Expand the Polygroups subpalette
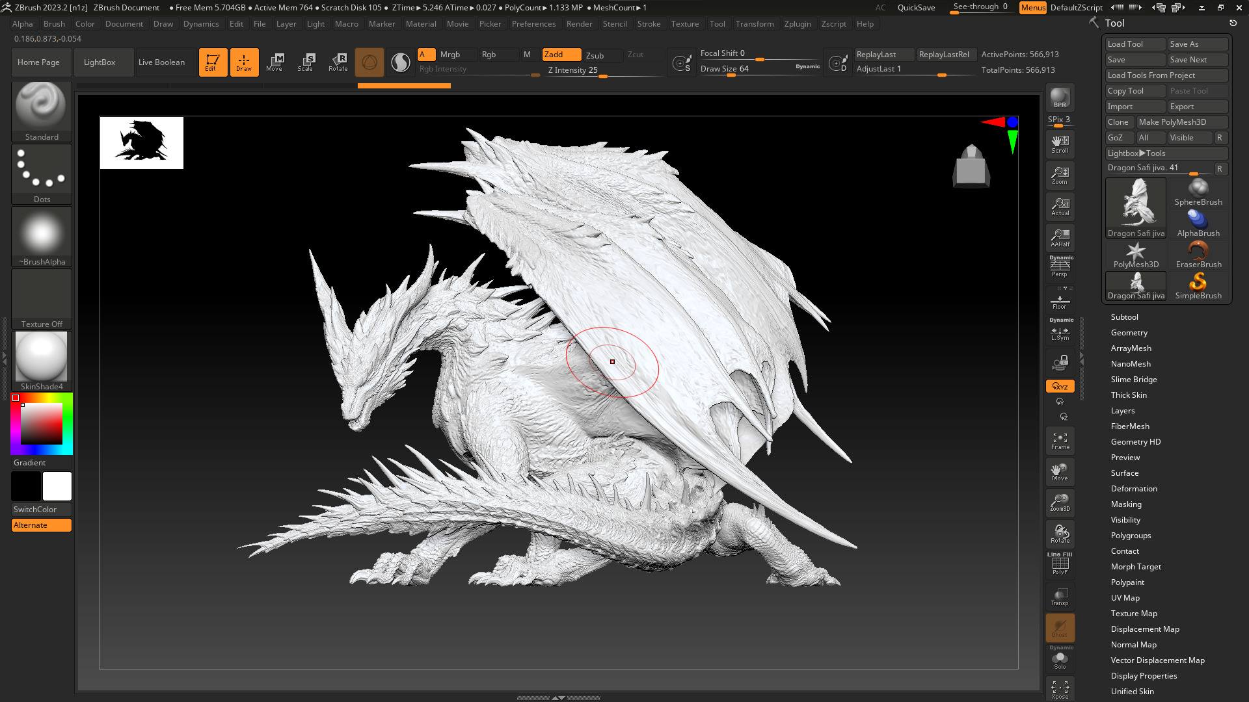 pos(1131,536)
